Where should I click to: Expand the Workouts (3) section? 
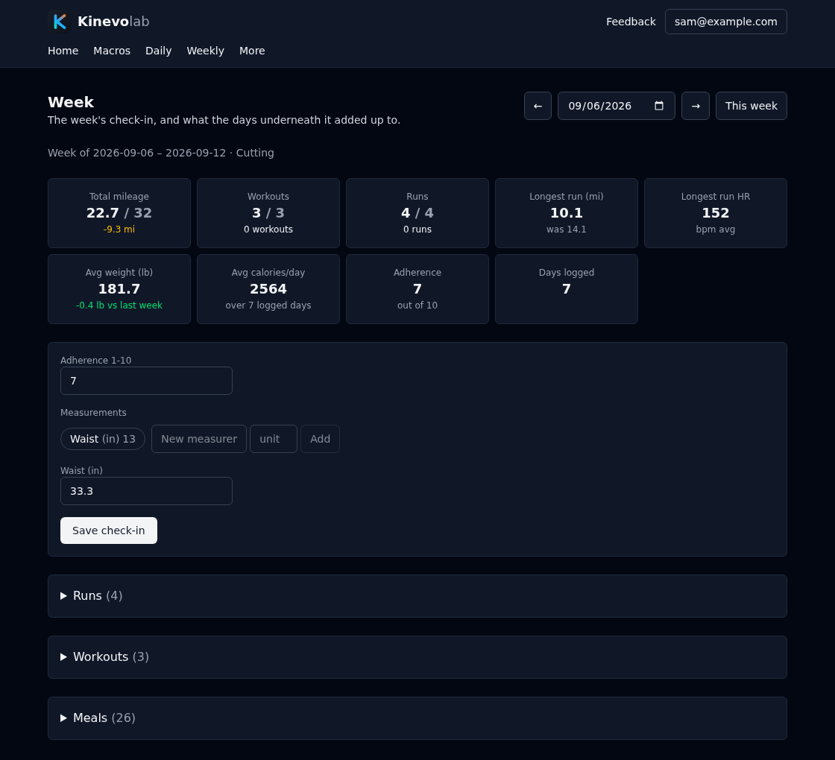coord(417,657)
